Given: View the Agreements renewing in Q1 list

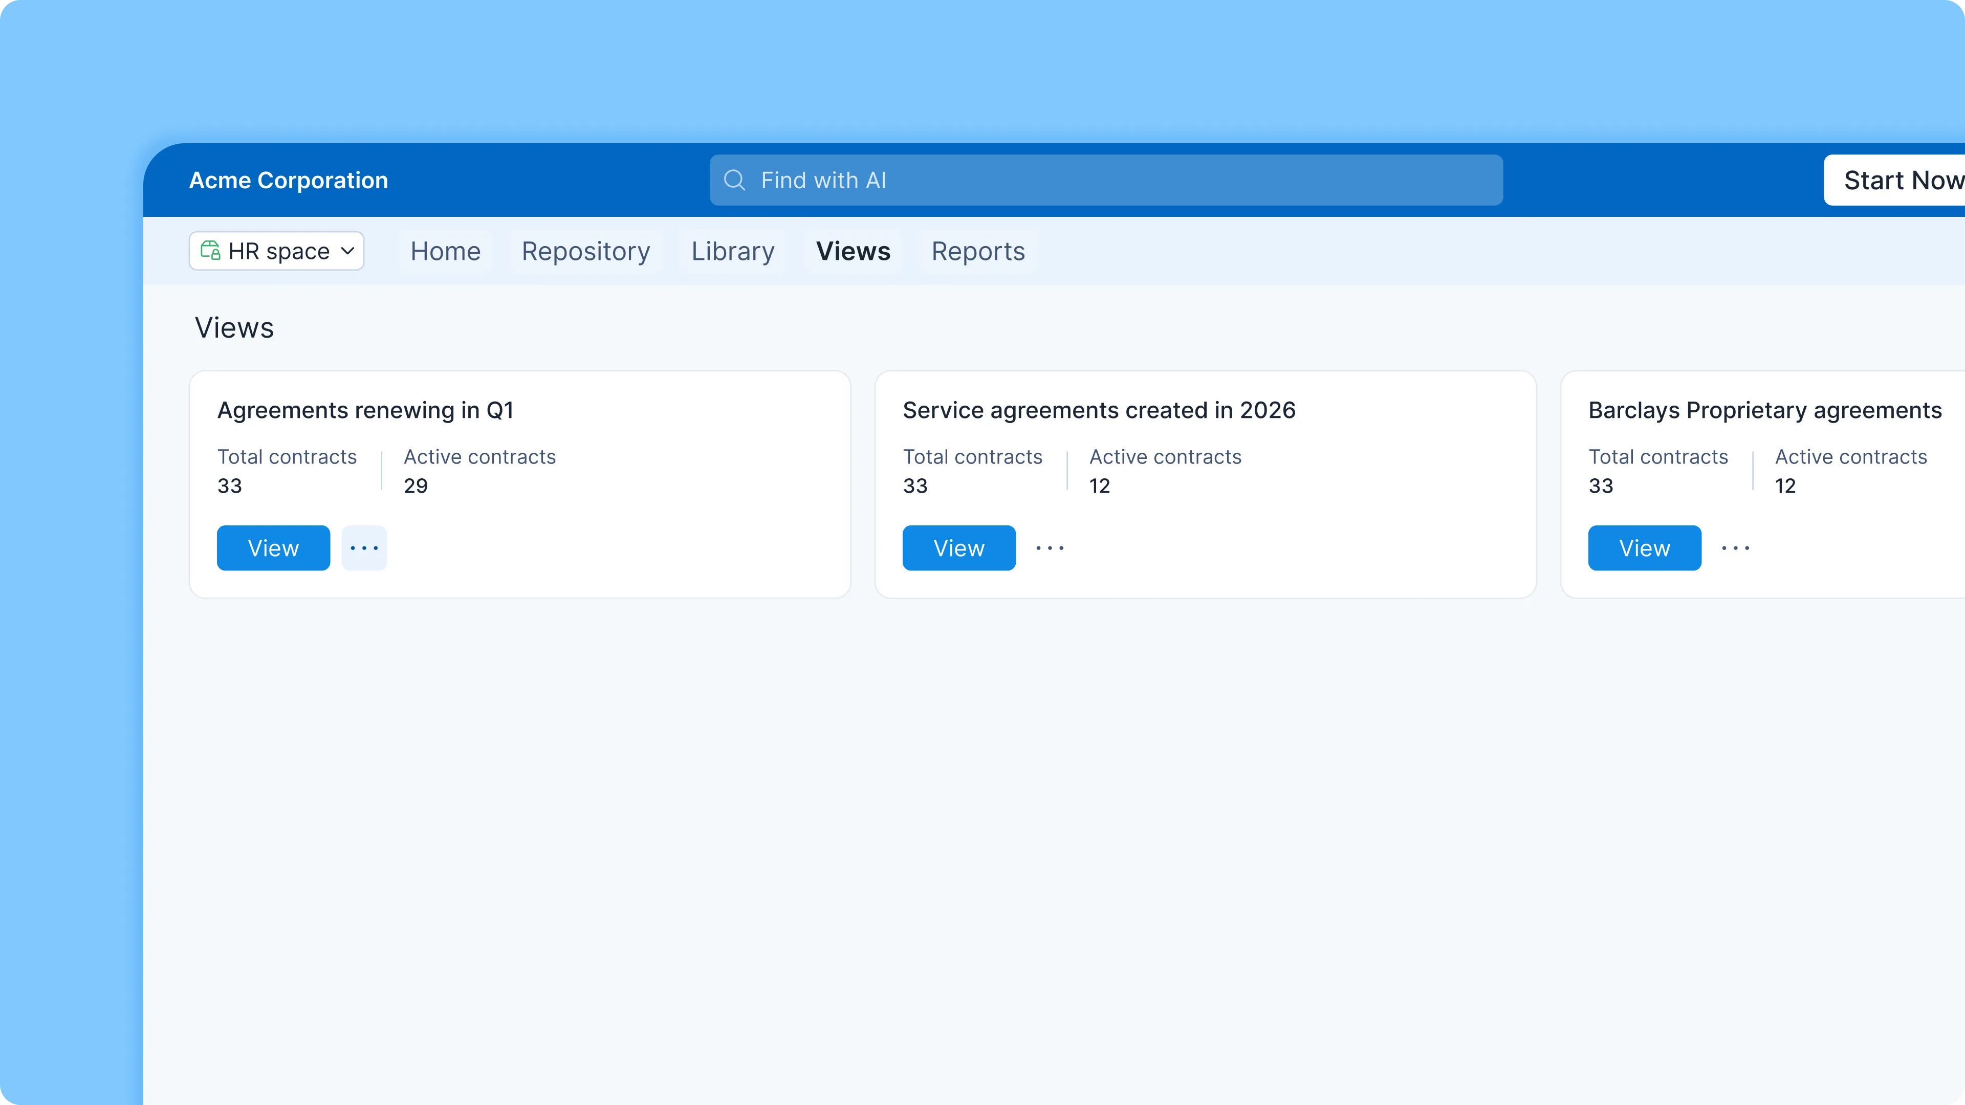Looking at the screenshot, I should pos(273,547).
